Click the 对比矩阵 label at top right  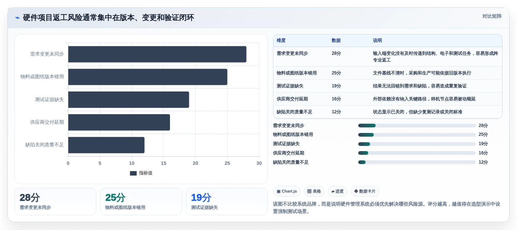click(x=492, y=16)
